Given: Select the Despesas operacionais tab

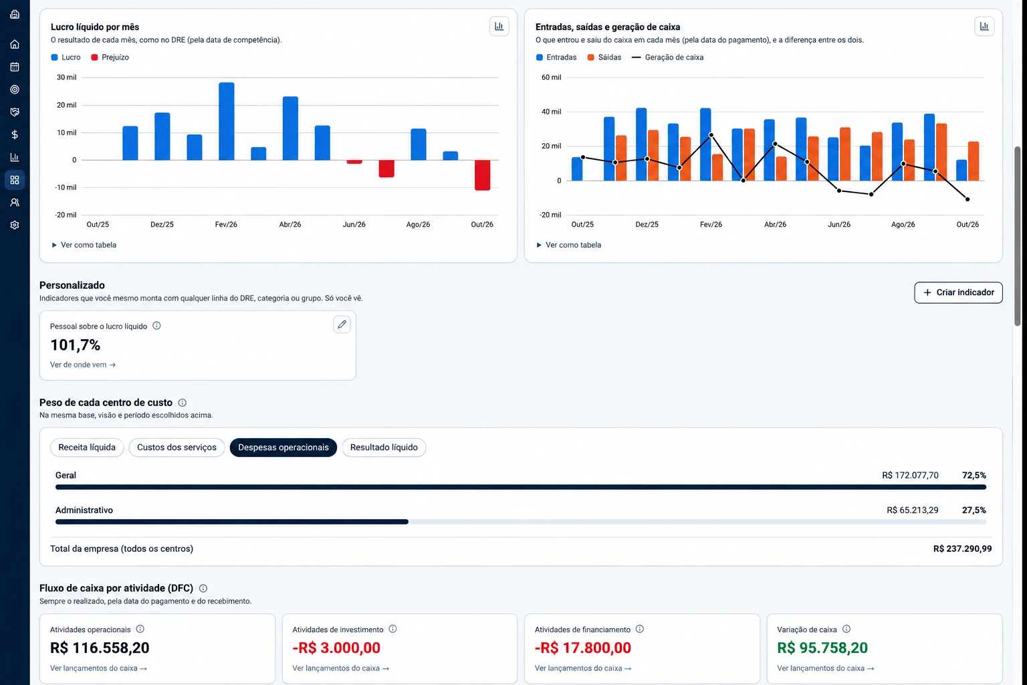Looking at the screenshot, I should tap(283, 448).
